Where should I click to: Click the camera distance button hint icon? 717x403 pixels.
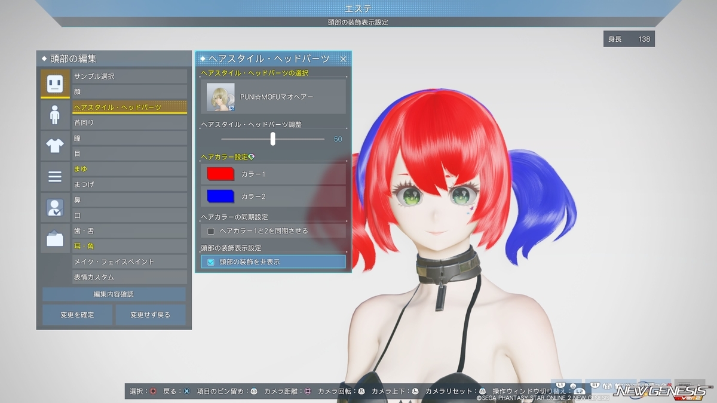(x=308, y=391)
